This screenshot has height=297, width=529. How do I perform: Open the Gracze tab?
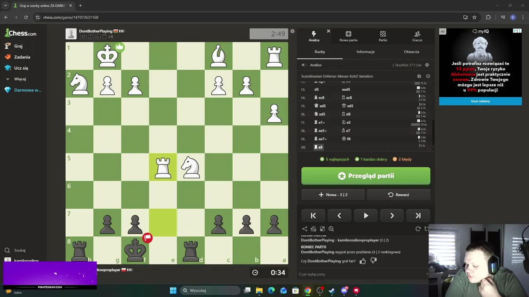pyautogui.click(x=417, y=36)
